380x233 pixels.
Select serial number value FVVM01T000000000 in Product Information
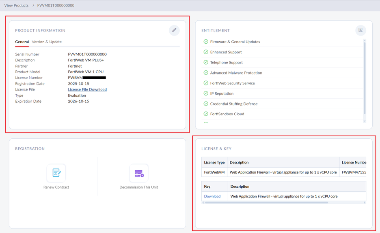[87, 54]
